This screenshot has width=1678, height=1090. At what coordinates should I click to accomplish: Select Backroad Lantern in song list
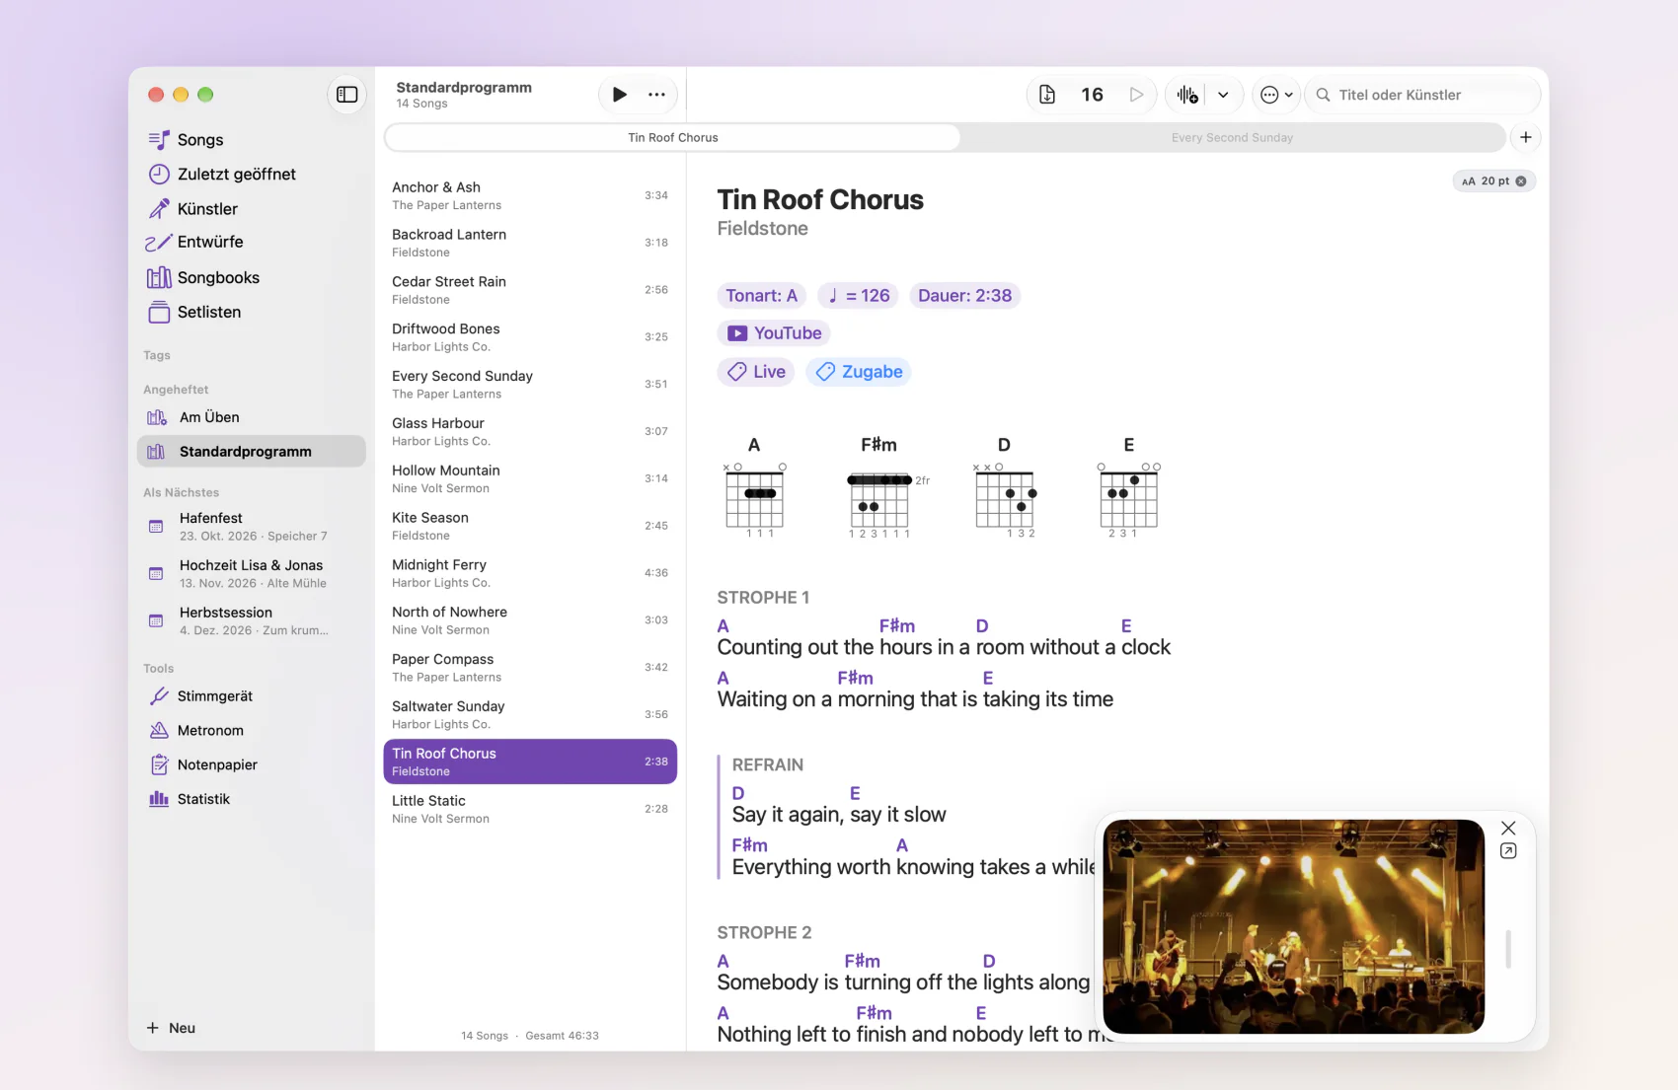pos(530,243)
